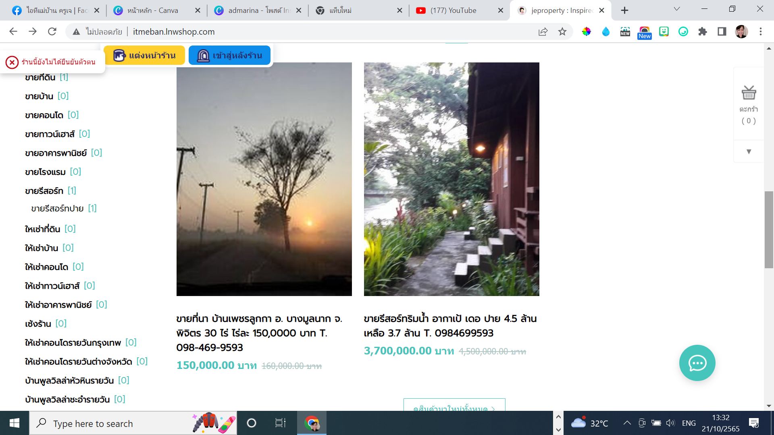
Task: Open the riverside resort product thumbnail
Action: [x=451, y=179]
